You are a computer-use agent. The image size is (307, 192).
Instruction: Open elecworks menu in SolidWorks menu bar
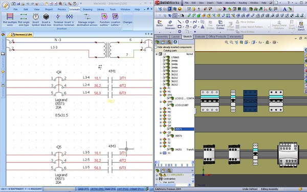[230, 3]
